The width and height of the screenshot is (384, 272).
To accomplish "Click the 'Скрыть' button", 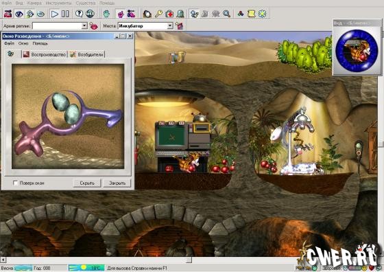I will coord(87,183).
